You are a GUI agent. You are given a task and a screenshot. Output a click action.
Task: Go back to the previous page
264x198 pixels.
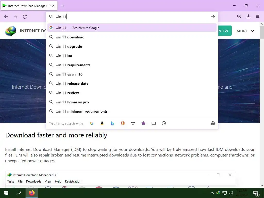tap(6, 17)
